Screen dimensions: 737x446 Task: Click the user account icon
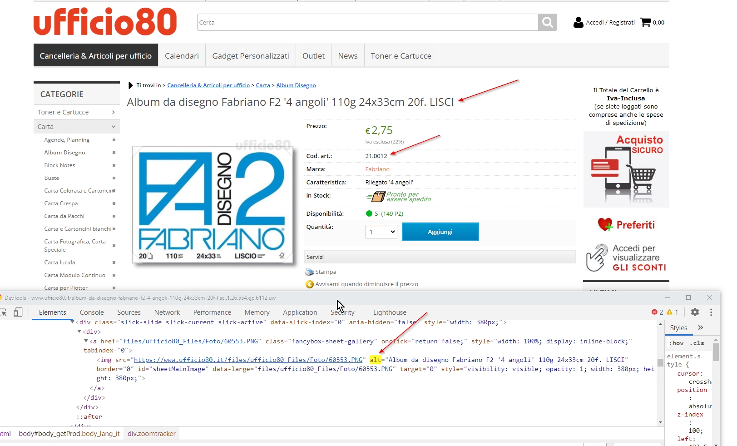tap(578, 22)
